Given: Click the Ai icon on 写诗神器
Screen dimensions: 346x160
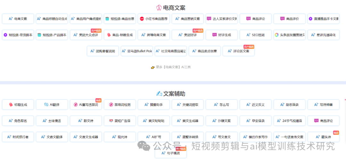Looking at the screenshot, I should [x=317, y=104].
